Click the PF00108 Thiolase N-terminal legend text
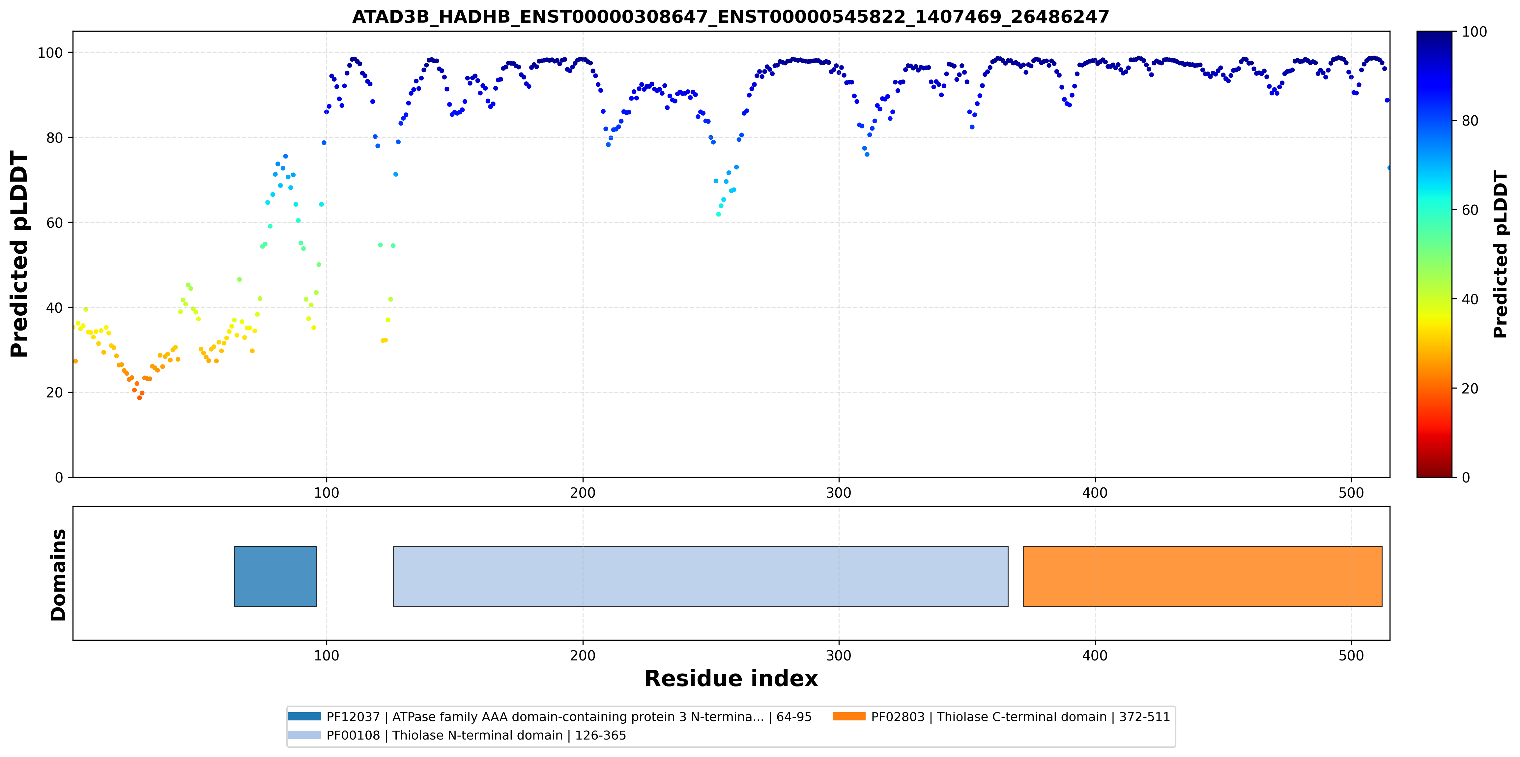 click(476, 735)
